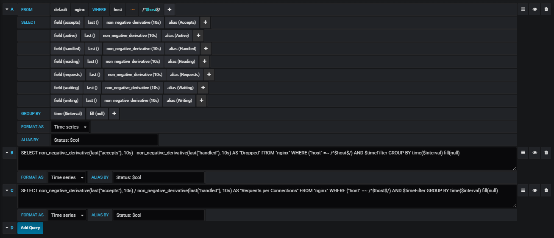The height and width of the screenshot is (238, 554).
Task: Select the default retention policy segment
Action: pos(61,9)
